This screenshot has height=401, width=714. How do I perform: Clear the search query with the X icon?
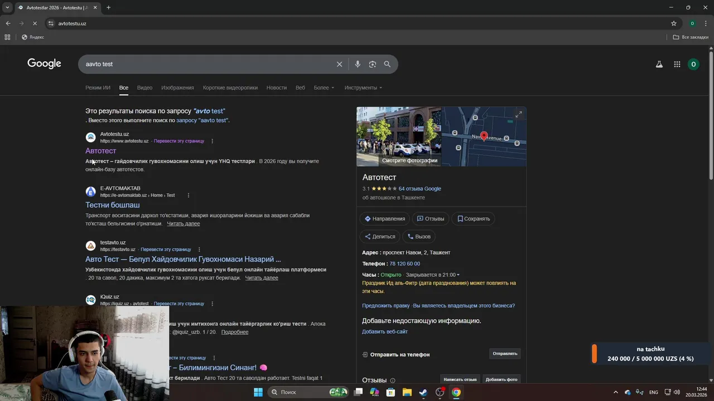pyautogui.click(x=339, y=64)
